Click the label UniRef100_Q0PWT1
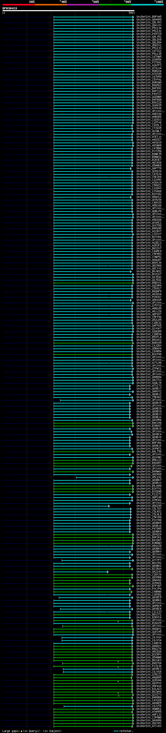This screenshot has height=733, width=166. [149, 449]
